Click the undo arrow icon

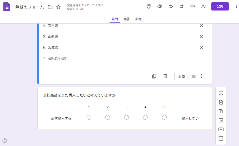tap(171, 7)
